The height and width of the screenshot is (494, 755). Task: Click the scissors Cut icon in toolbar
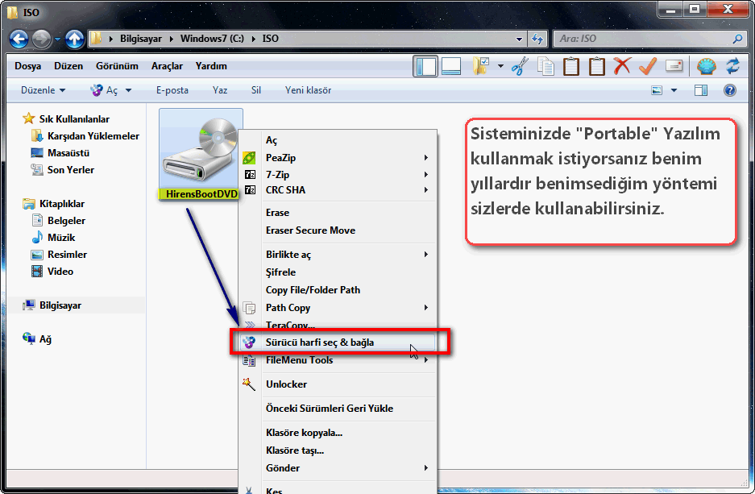[x=520, y=66]
